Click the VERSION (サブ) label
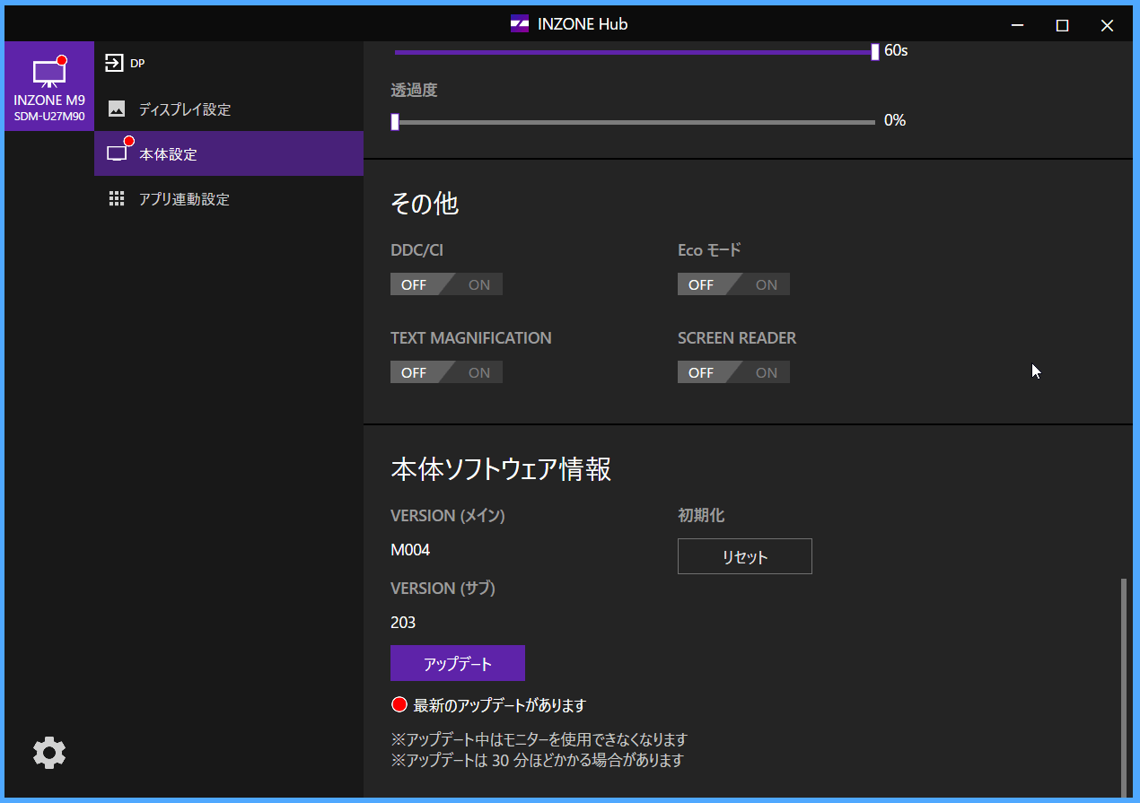1140x803 pixels. tap(443, 588)
